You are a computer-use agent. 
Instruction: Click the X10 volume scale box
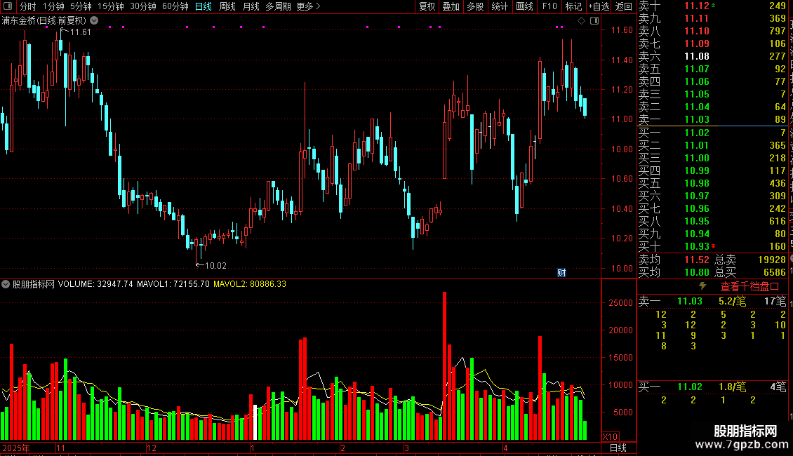611,436
